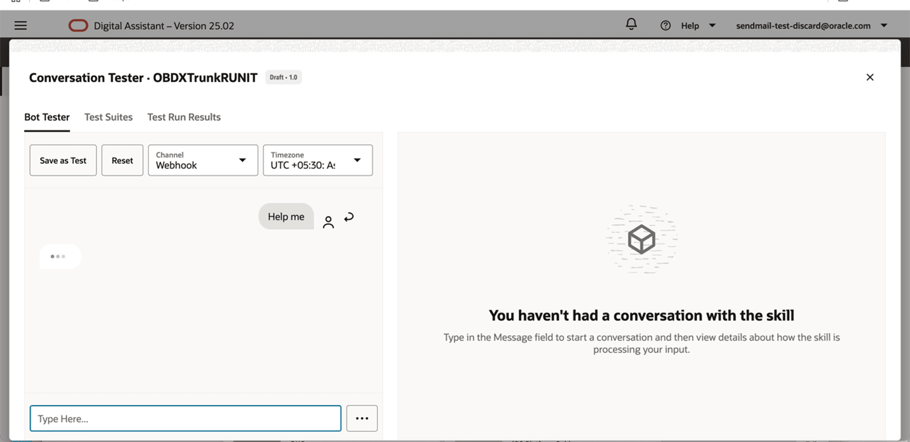Image resolution: width=910 pixels, height=442 pixels.
Task: Click the Oracle logo icon
Action: coord(78,25)
